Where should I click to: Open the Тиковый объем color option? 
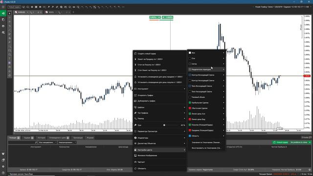click(x=206, y=97)
